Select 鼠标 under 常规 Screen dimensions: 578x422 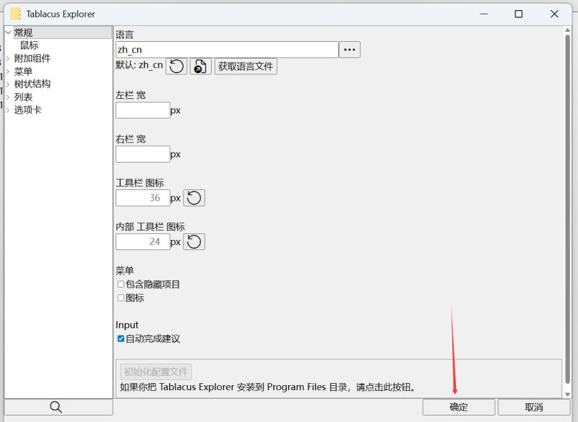[x=29, y=46]
